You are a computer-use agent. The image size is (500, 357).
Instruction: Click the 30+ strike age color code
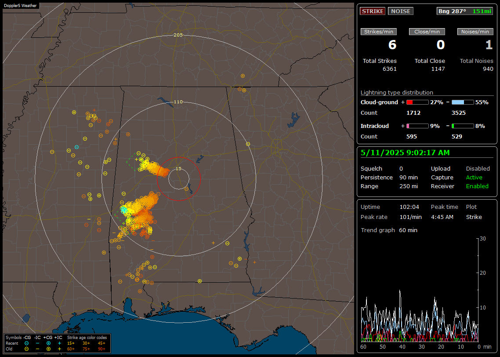(86, 343)
